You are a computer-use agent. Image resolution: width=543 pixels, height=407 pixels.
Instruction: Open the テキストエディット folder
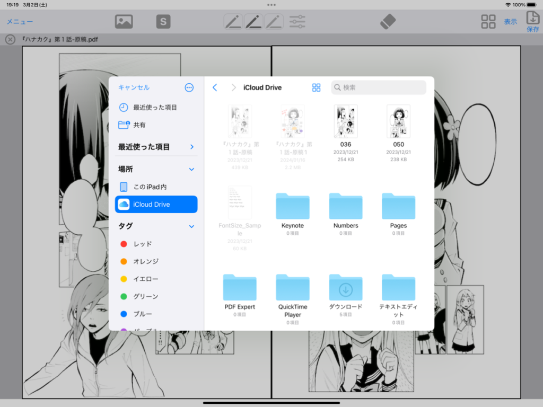(x=398, y=287)
